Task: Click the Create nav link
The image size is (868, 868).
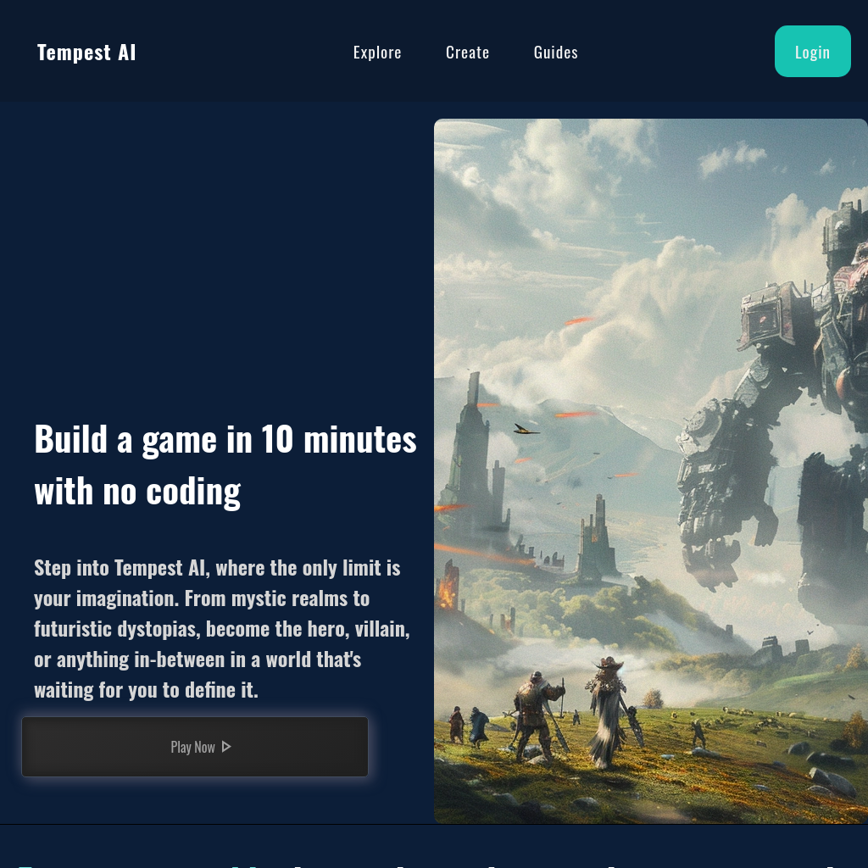Action: pyautogui.click(x=467, y=51)
